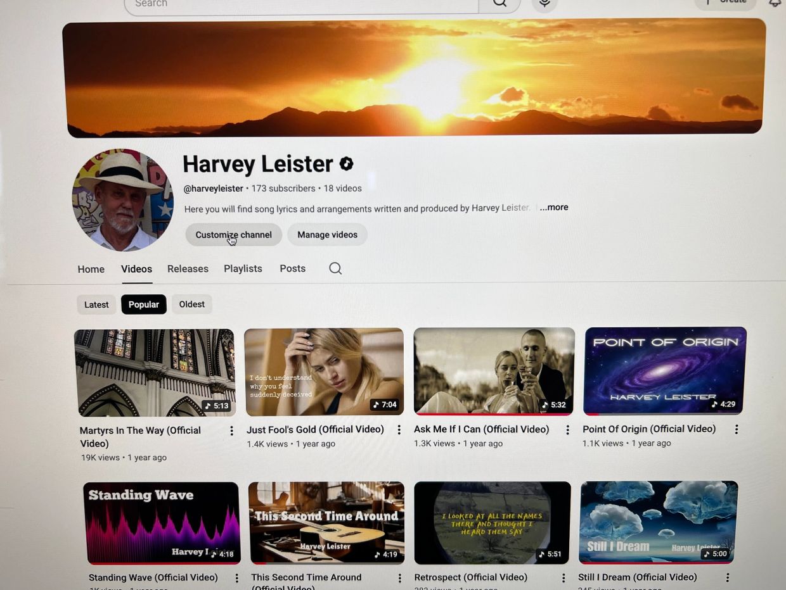Click title Ask Me If I Can (Official Video)
Viewport: 786px width, 590px height.
coord(482,429)
